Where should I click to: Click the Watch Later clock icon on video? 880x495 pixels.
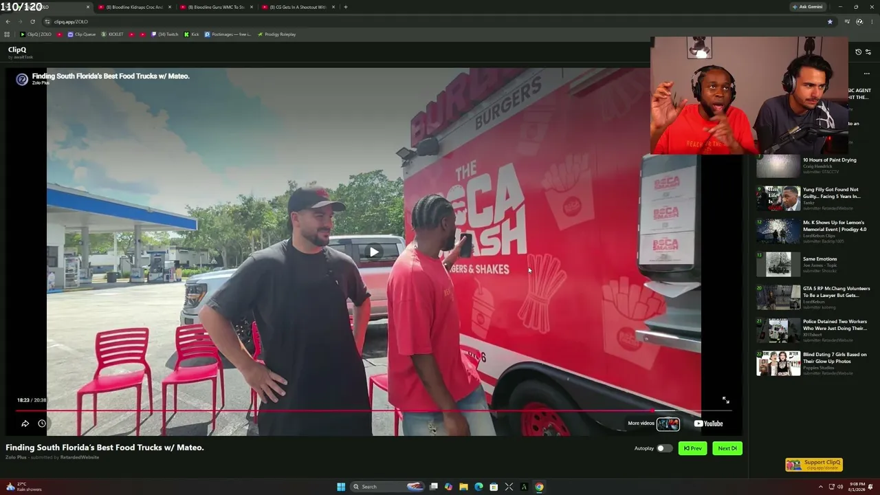tap(42, 423)
